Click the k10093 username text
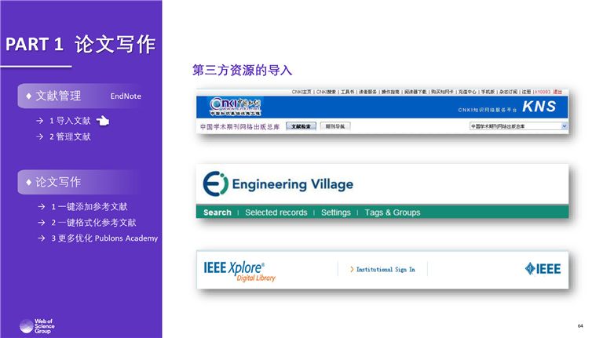 point(543,92)
